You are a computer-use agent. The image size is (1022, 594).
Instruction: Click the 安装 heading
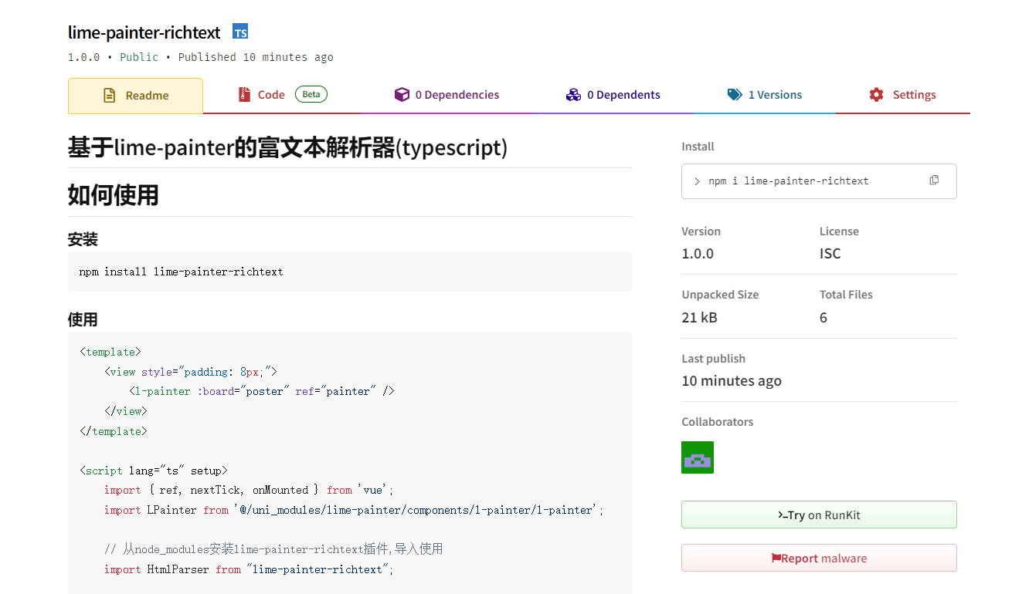(x=83, y=240)
